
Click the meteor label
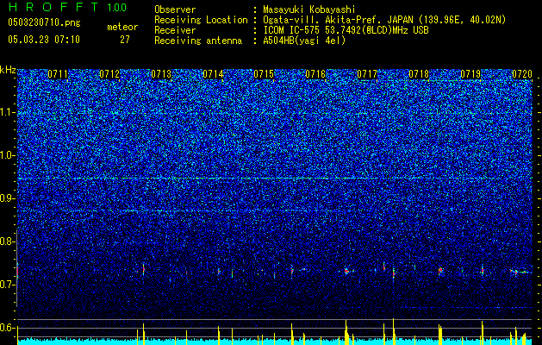click(x=122, y=27)
